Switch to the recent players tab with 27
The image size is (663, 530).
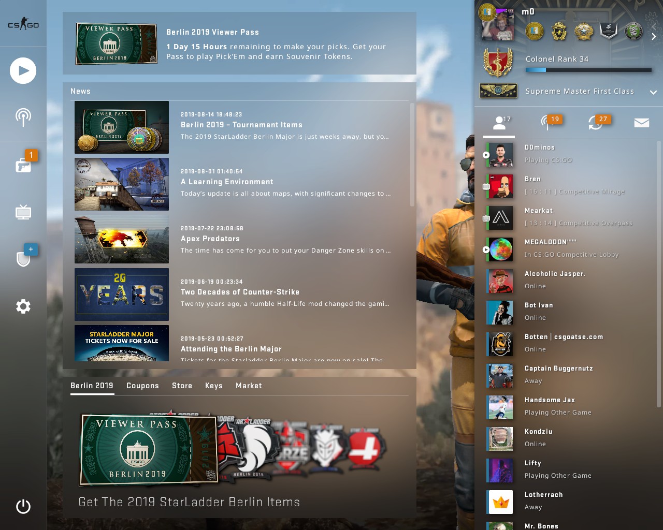597,123
